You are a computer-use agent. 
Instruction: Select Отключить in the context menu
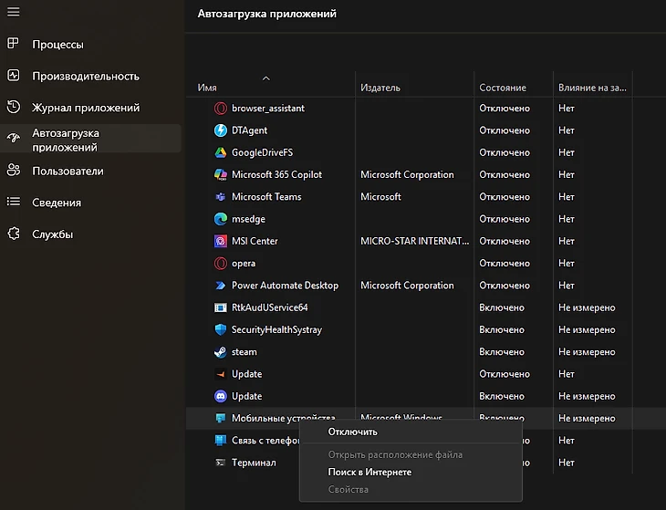click(352, 432)
